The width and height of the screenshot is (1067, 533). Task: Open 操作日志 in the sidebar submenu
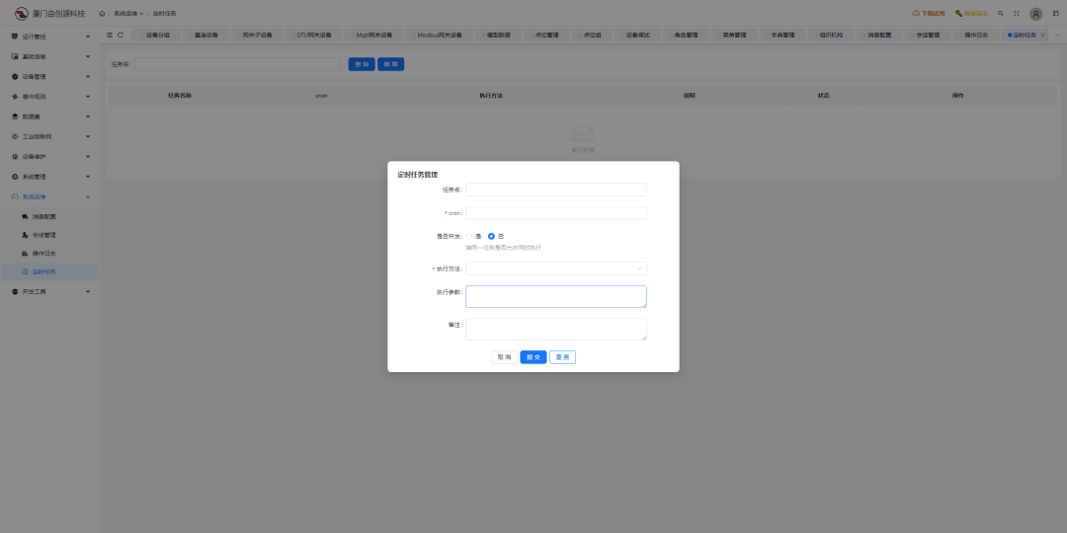pyautogui.click(x=44, y=254)
